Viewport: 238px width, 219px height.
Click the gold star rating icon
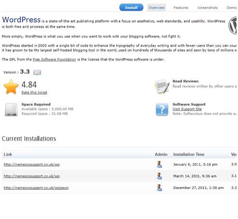click(x=11, y=87)
